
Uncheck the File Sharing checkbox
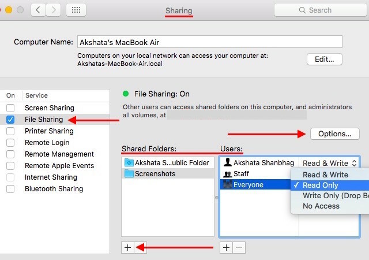pyautogui.click(x=10, y=120)
